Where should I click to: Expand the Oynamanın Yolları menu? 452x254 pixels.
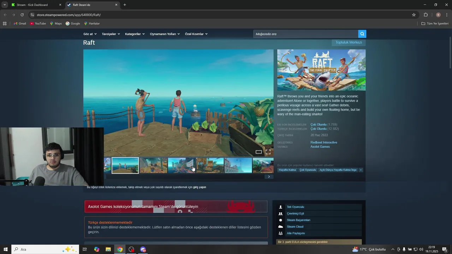pos(165,34)
